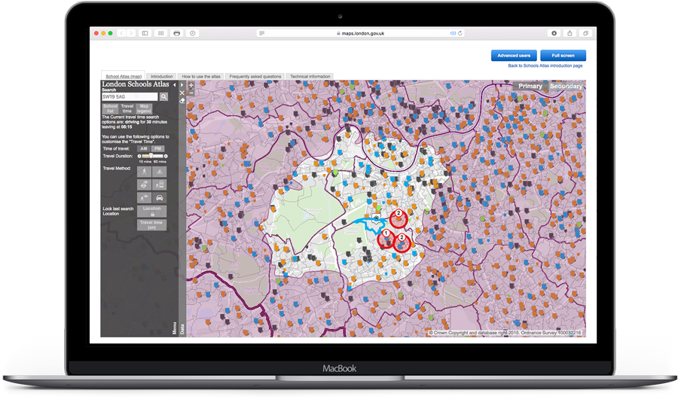678x399 pixels.
Task: Click Advanced users button
Action: [514, 55]
